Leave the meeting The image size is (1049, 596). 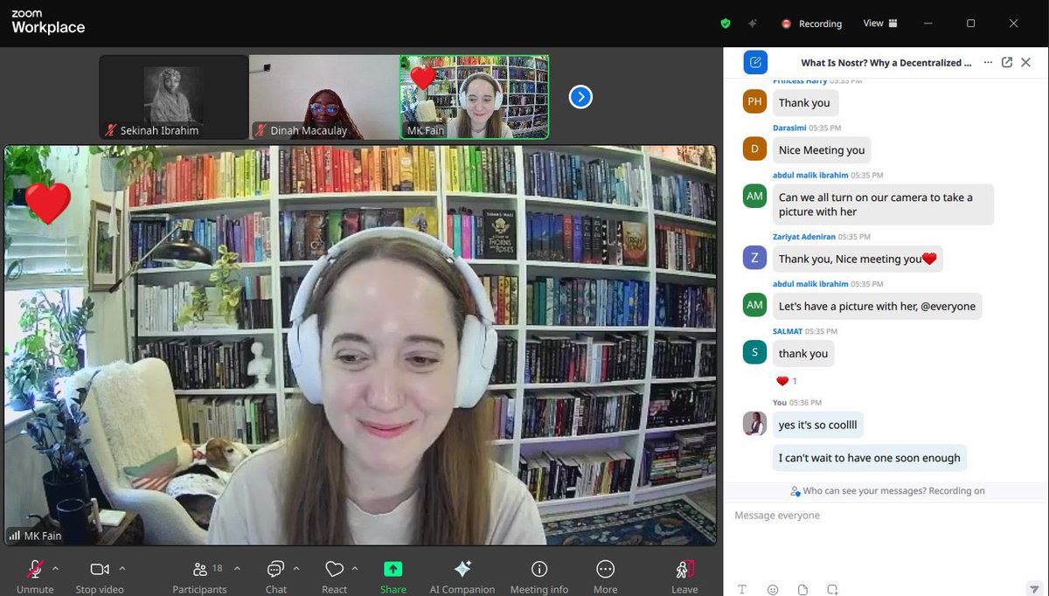[684, 576]
